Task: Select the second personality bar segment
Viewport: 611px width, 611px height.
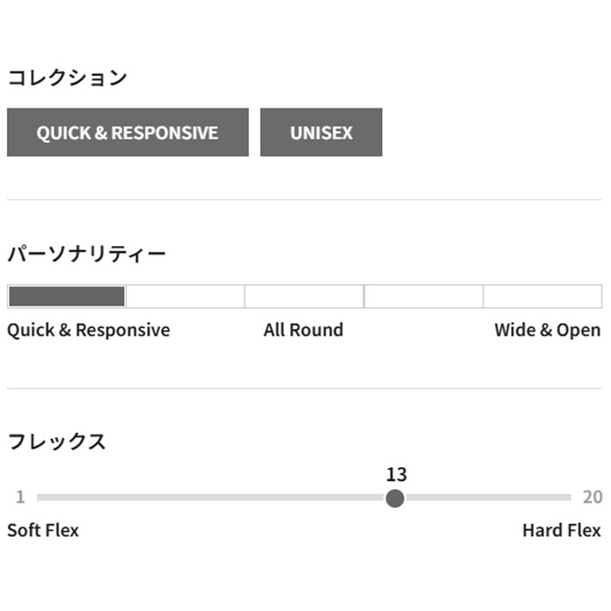Action: pos(185,297)
